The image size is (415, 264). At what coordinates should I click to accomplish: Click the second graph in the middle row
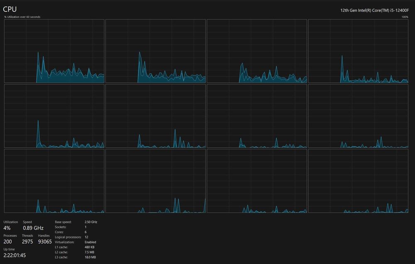pos(156,116)
